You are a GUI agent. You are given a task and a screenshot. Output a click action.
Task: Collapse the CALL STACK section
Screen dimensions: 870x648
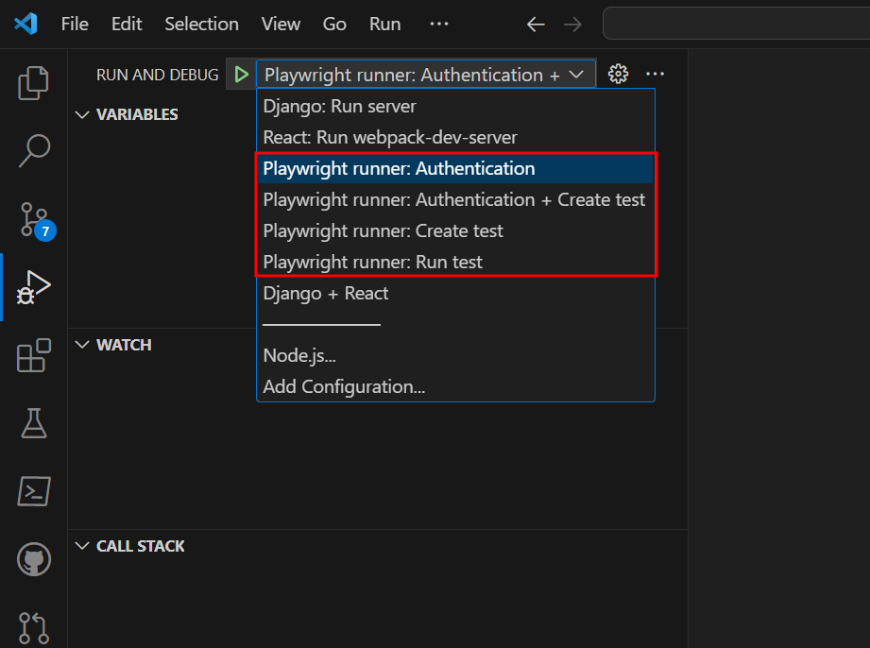pos(82,546)
